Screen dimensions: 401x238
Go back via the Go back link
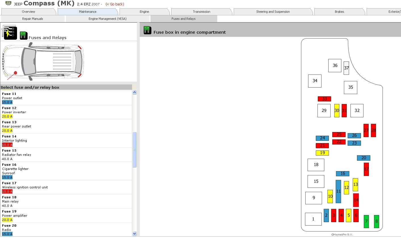(115, 4)
